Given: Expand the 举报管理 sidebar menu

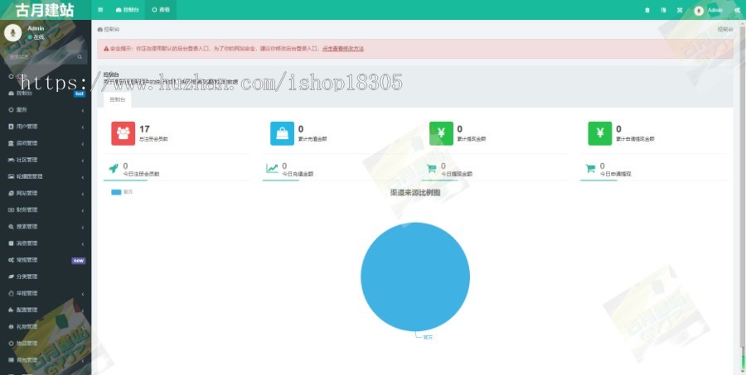Looking at the screenshot, I should tap(46, 293).
